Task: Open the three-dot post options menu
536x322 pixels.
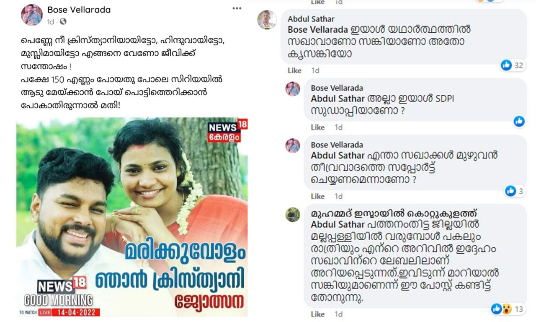Action: pyautogui.click(x=237, y=8)
